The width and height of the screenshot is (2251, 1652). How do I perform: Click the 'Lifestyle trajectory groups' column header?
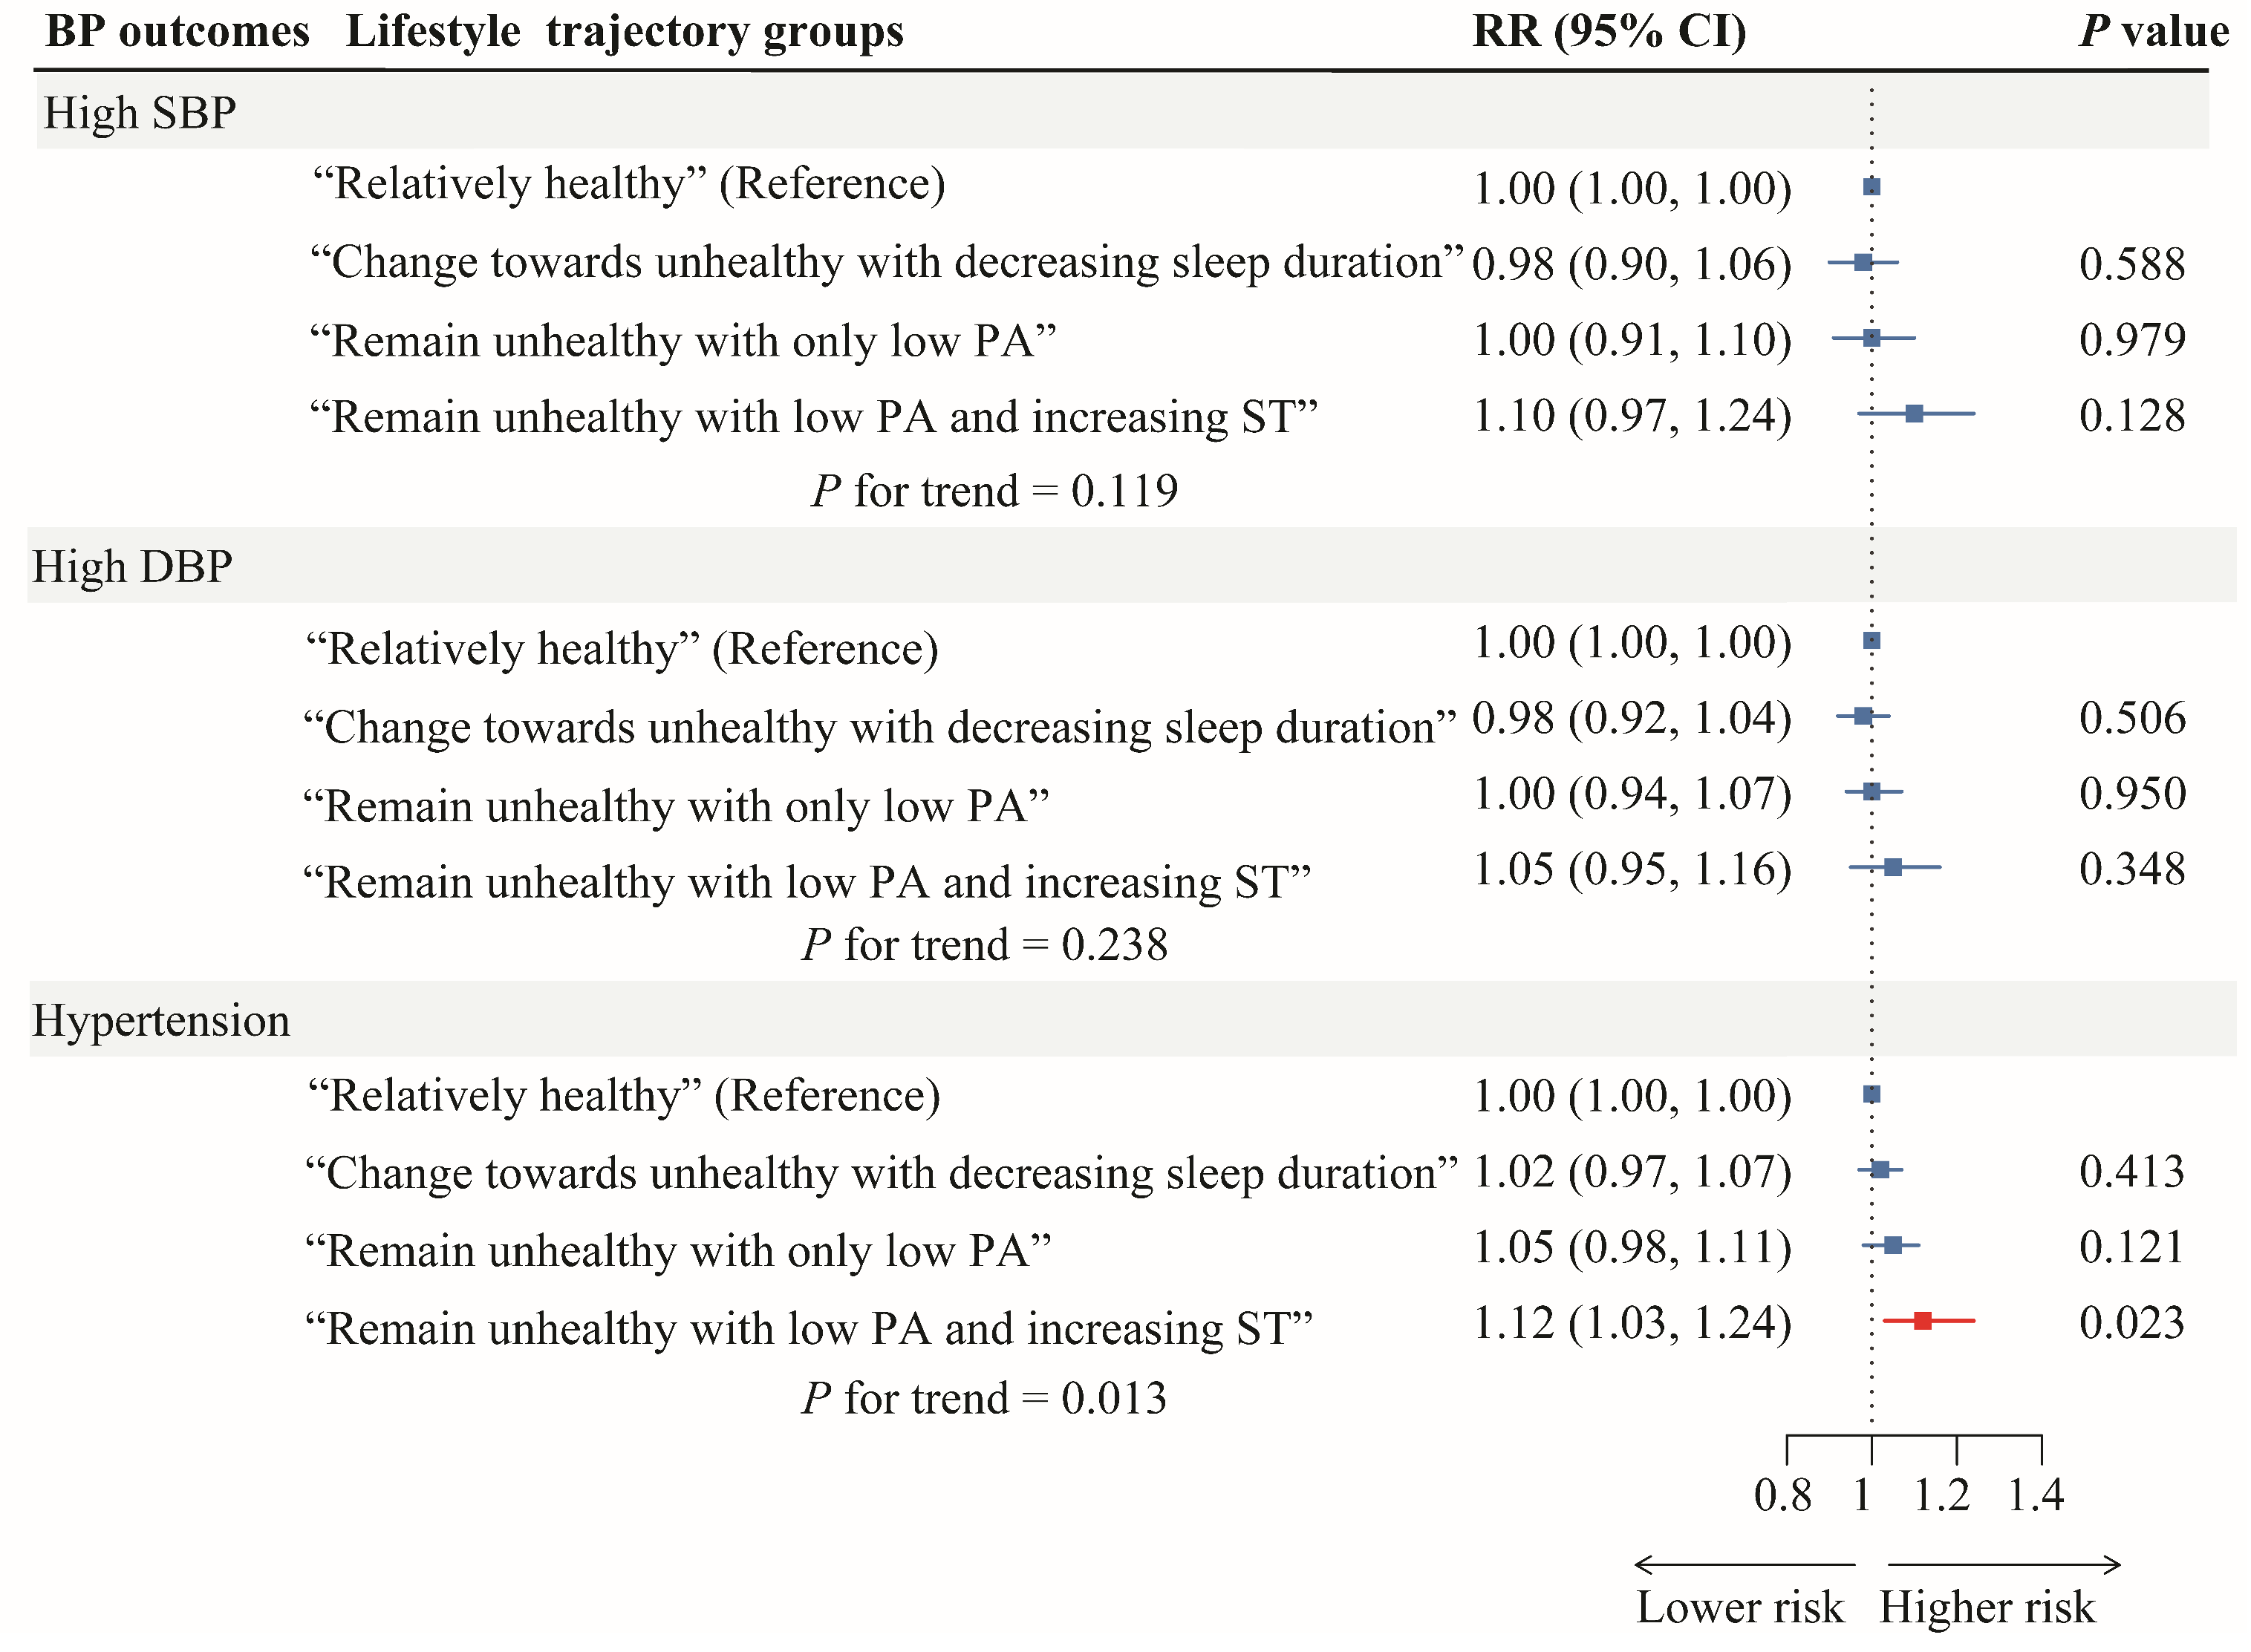pyautogui.click(x=624, y=31)
